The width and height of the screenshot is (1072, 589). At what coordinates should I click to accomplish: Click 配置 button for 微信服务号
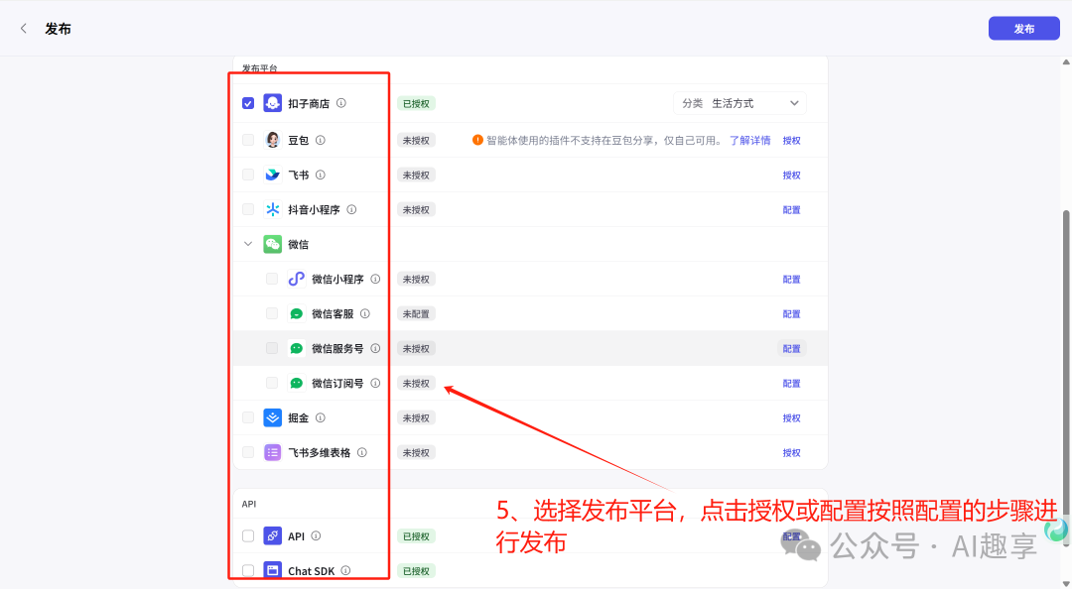[x=791, y=348]
